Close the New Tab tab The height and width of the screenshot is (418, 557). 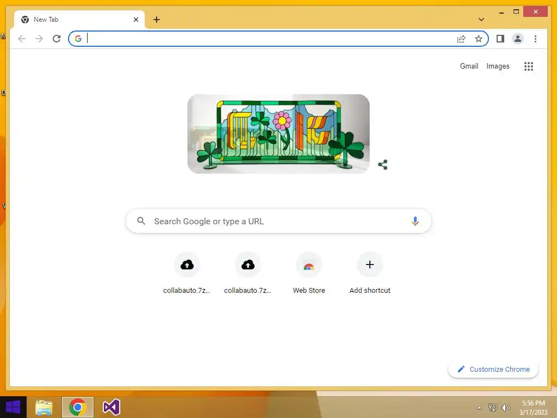coord(135,20)
